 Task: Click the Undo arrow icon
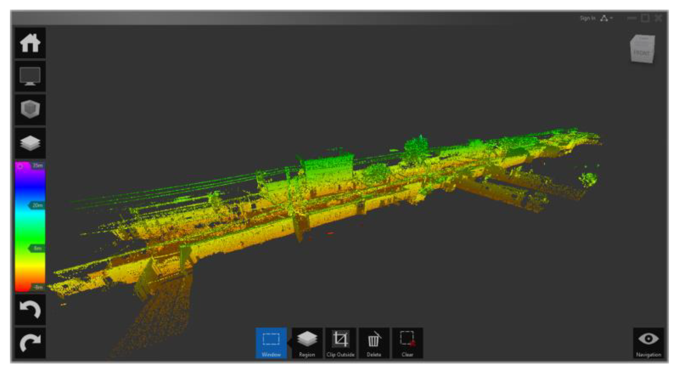click(x=30, y=309)
